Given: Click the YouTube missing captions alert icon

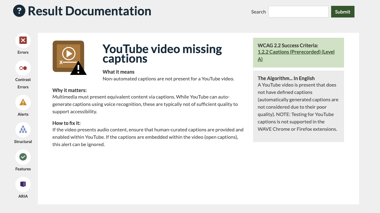Looking at the screenshot, I should [x=69, y=58].
